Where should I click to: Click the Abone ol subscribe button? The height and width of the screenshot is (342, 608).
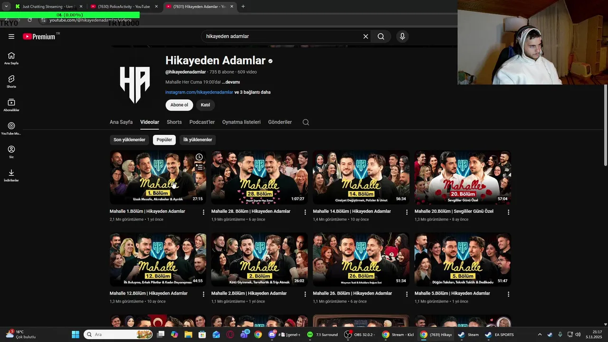[x=179, y=105]
